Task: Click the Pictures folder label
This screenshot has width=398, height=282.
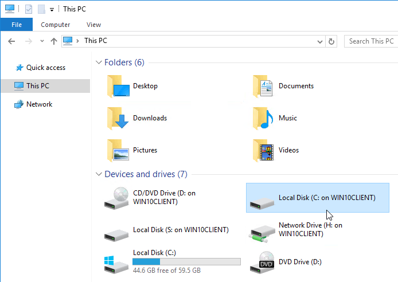Action: point(145,150)
